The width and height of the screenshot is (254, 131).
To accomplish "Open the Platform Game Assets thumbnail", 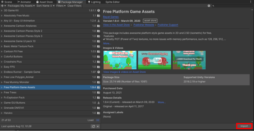I will point(120,60).
